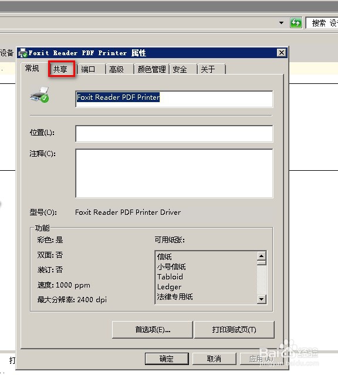Click the search box in background window
Image resolution: width=338 pixels, height=375 pixels.
point(322,23)
